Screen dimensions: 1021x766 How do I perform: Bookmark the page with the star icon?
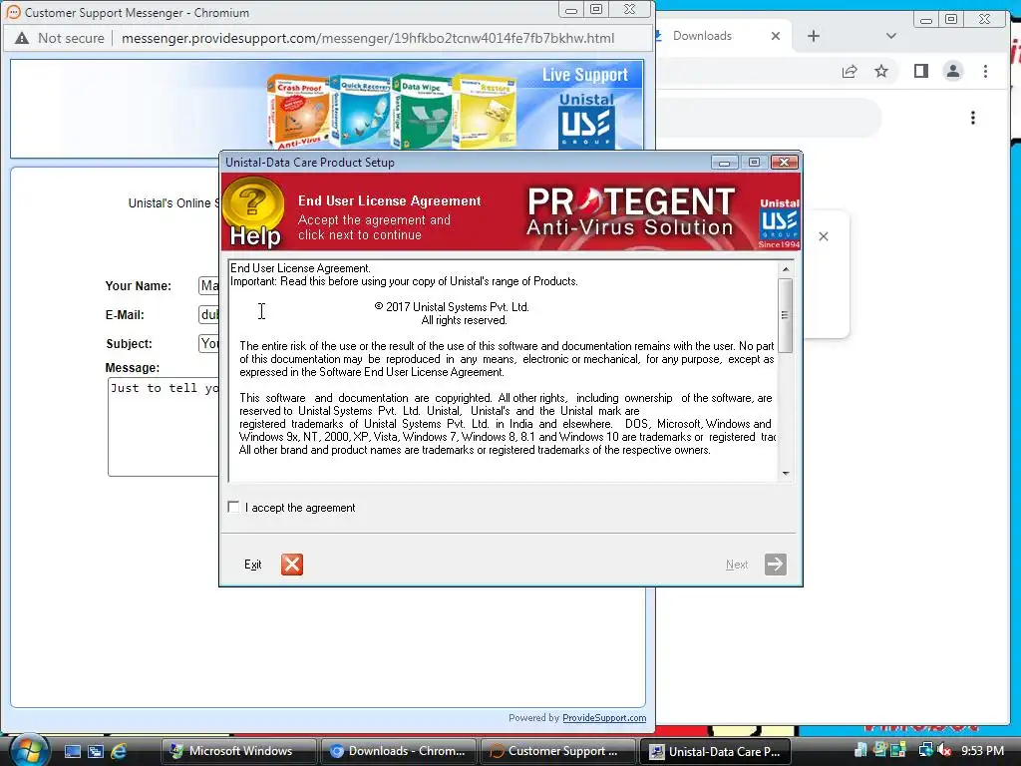[x=881, y=71]
